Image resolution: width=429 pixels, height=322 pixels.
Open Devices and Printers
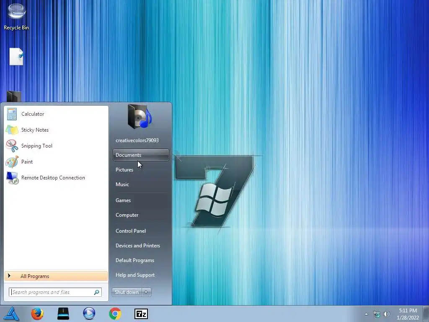pos(141,246)
